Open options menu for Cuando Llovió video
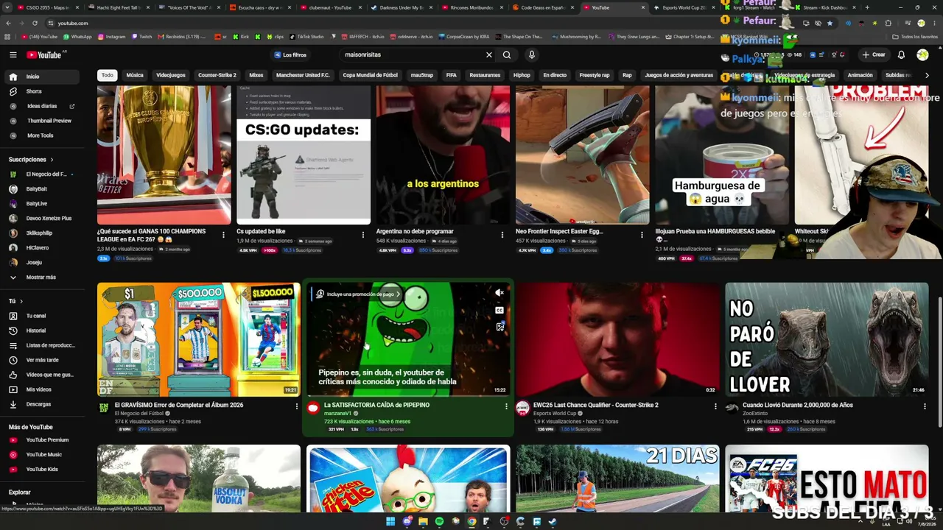 (925, 406)
